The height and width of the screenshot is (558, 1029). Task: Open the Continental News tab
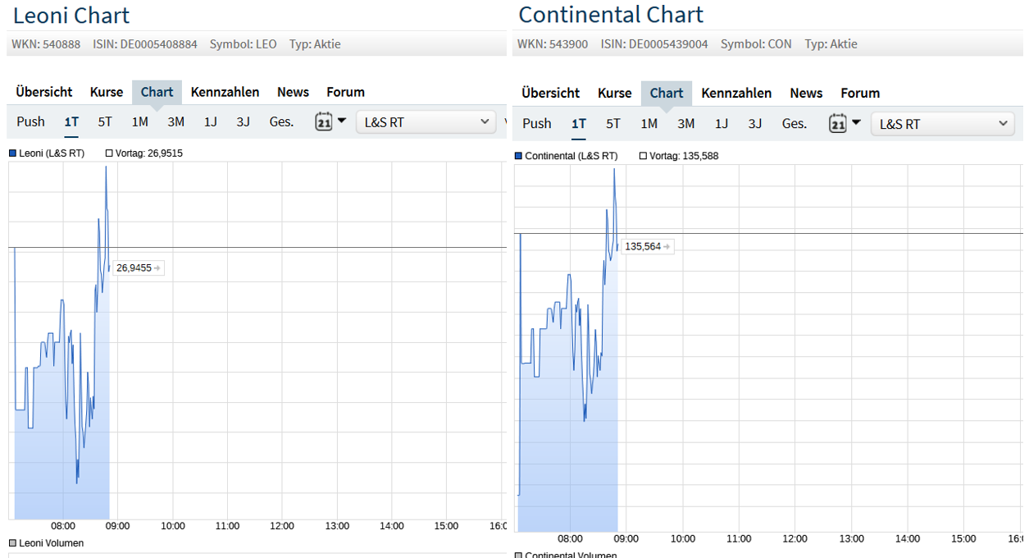pyautogui.click(x=806, y=94)
